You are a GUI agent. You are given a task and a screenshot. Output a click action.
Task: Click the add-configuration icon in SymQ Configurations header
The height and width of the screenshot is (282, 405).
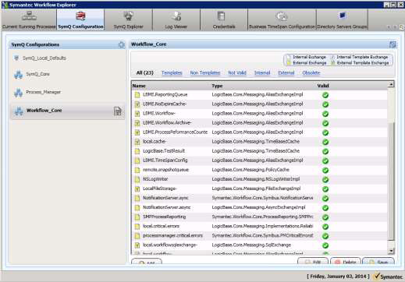pyautogui.click(x=122, y=44)
